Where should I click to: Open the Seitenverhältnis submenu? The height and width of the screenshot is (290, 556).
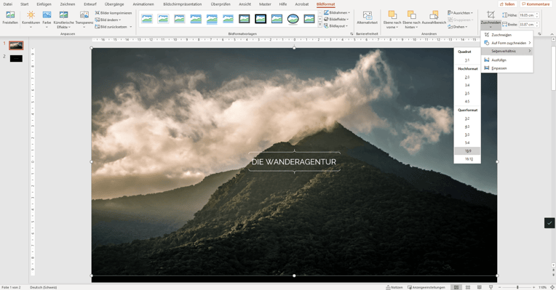pyautogui.click(x=507, y=51)
